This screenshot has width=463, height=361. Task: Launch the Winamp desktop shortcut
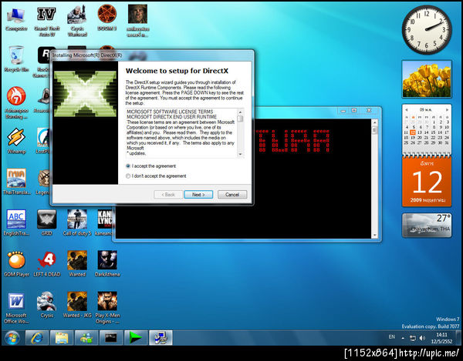coord(16,141)
